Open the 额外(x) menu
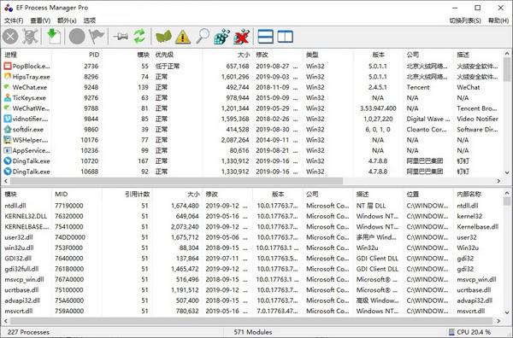Viewport: 513px width, 338px height. (67, 20)
